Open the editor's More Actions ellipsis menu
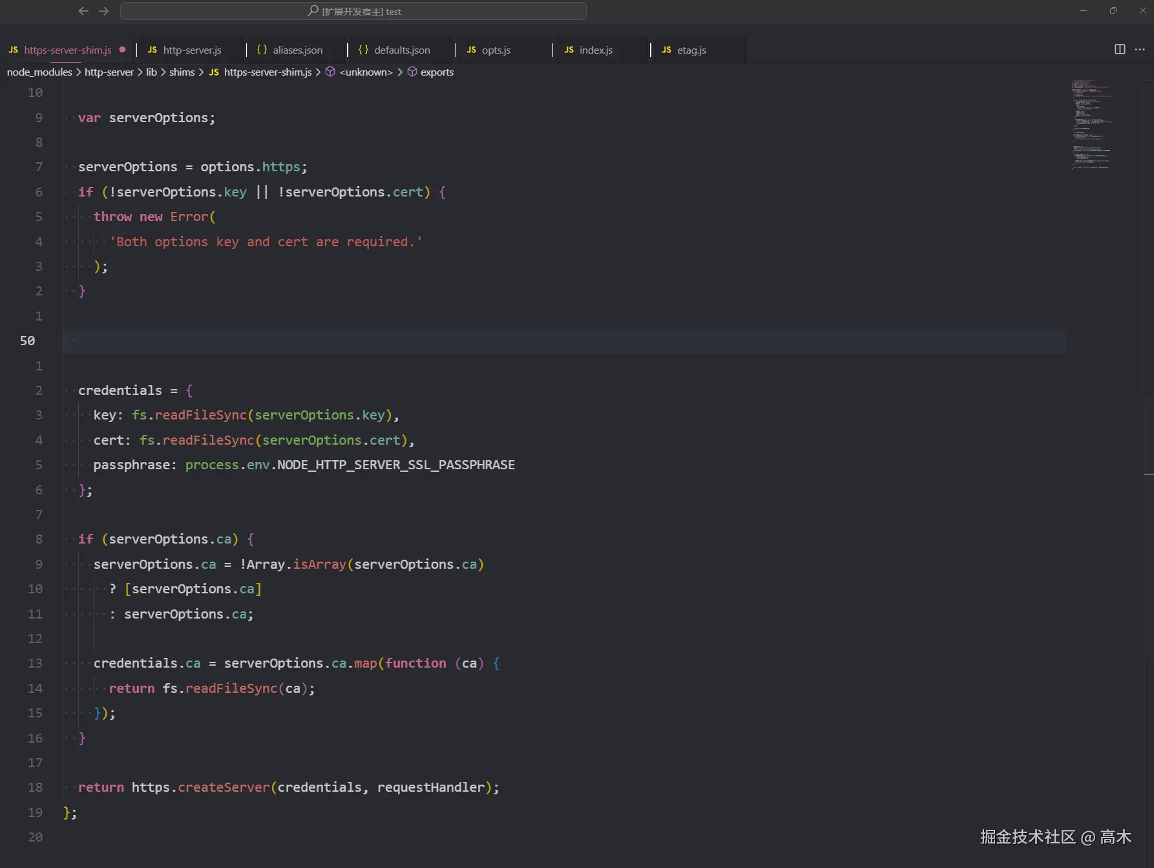The width and height of the screenshot is (1154, 868). (x=1140, y=49)
